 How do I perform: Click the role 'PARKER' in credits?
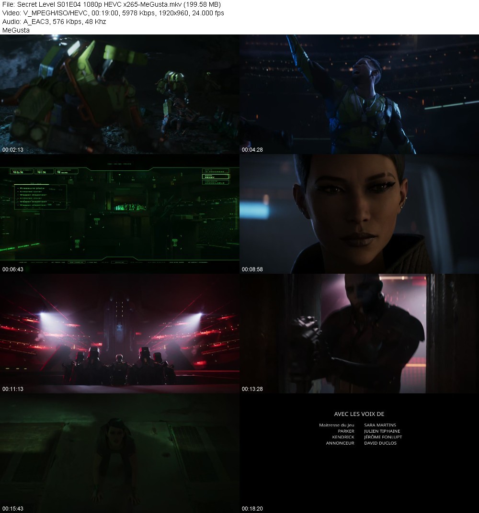click(x=346, y=431)
